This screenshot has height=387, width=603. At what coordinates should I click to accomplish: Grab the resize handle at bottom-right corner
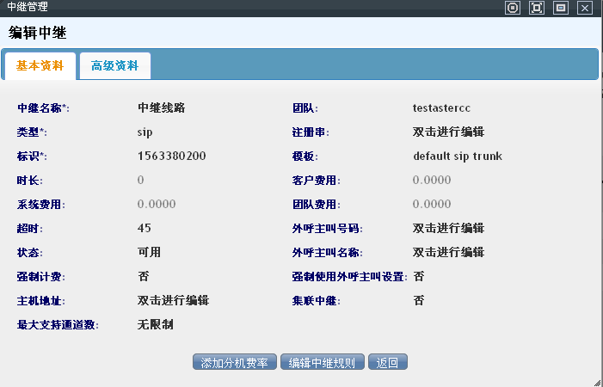596,380
